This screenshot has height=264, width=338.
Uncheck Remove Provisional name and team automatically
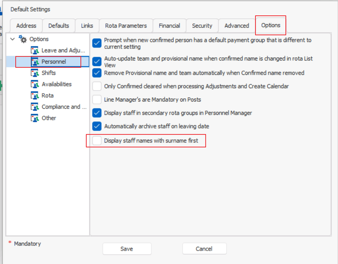pos(97,73)
